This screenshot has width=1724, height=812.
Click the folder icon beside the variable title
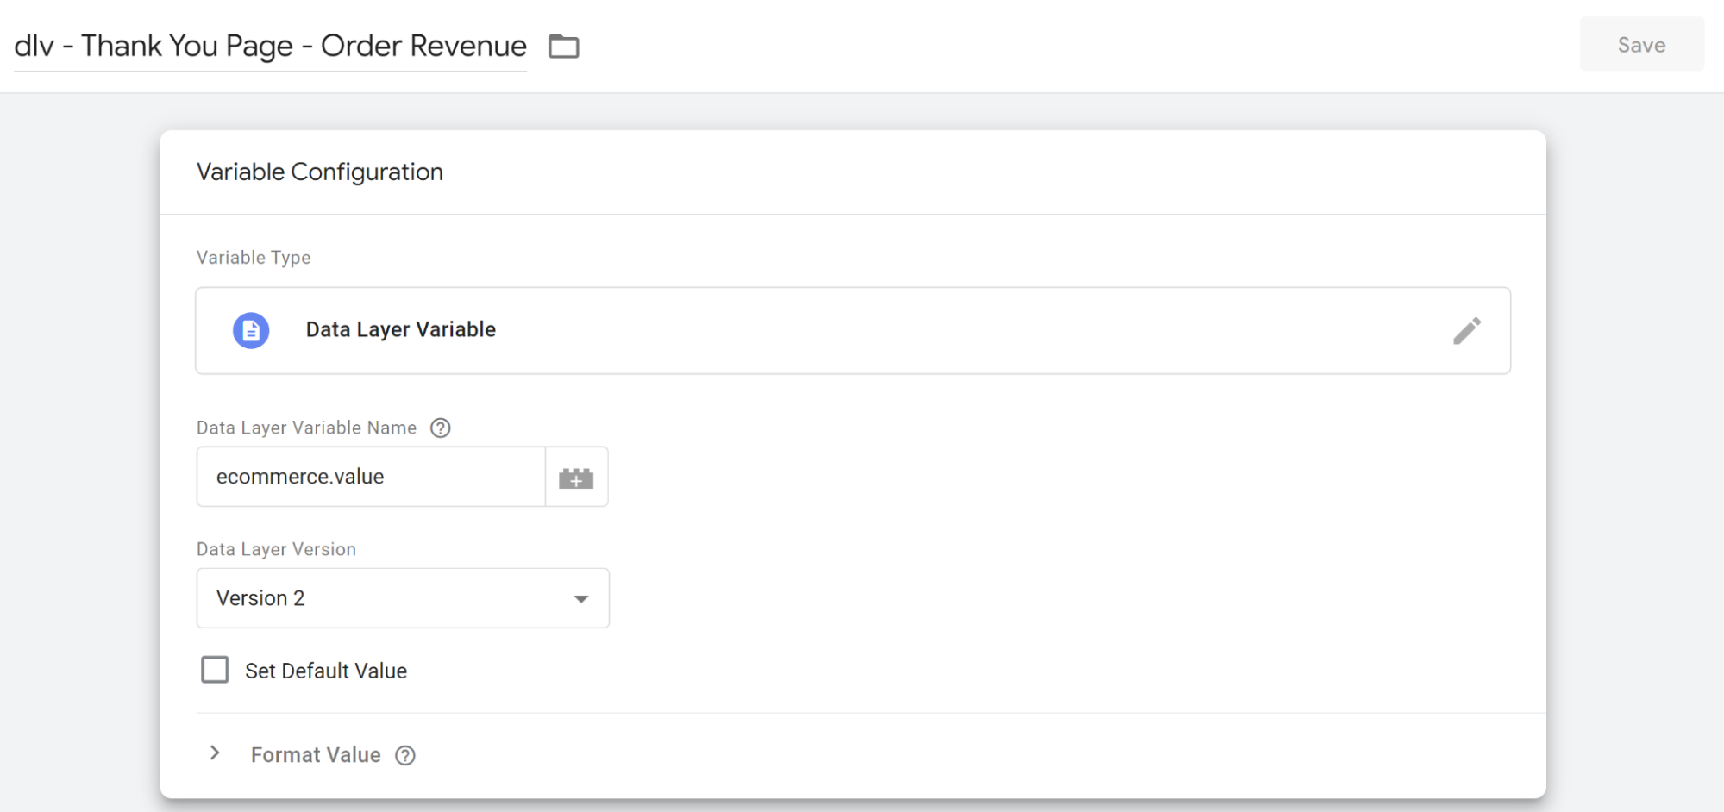564,46
